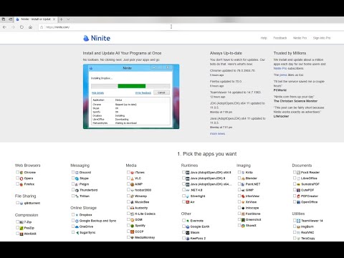344x258 pixels.
Task: Click the Inkscape app icon
Action: 243,208
